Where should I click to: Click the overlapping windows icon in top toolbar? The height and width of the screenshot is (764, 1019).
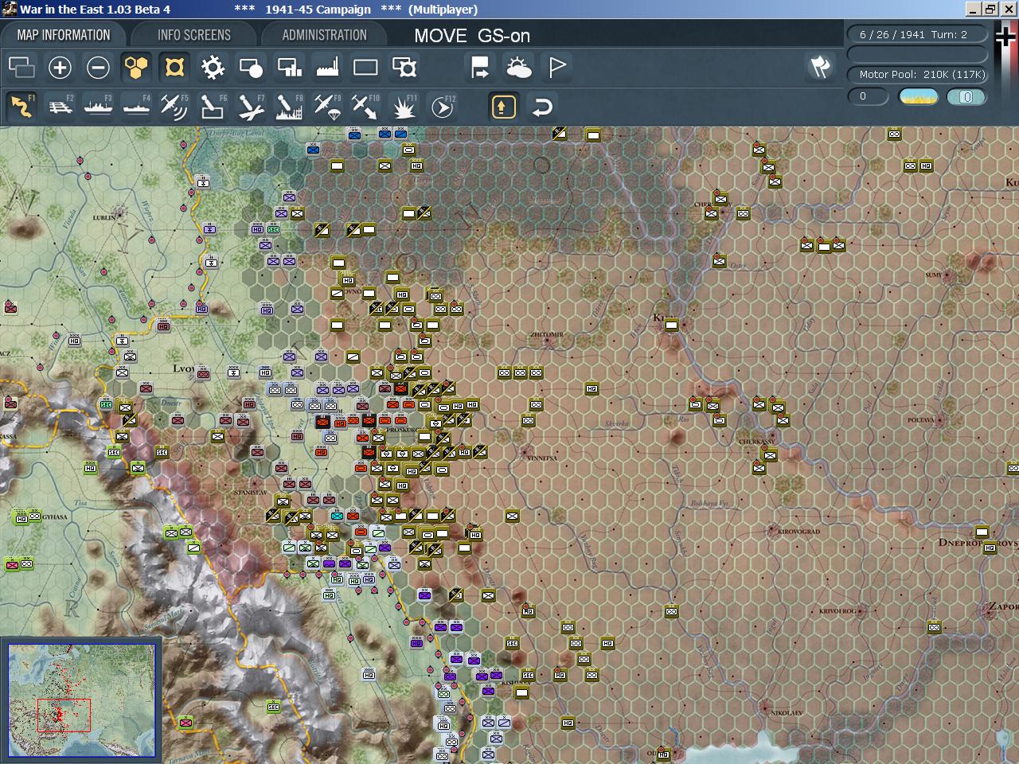click(x=21, y=68)
